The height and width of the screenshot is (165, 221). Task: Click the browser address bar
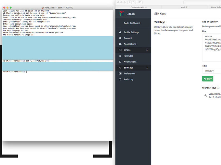[202, 2]
